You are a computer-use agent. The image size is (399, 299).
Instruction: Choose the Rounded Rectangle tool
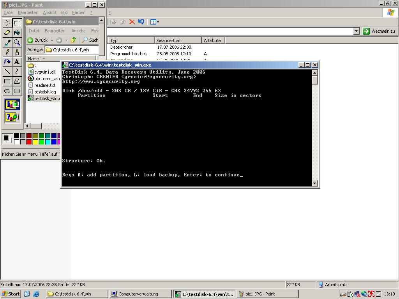tap(17, 91)
